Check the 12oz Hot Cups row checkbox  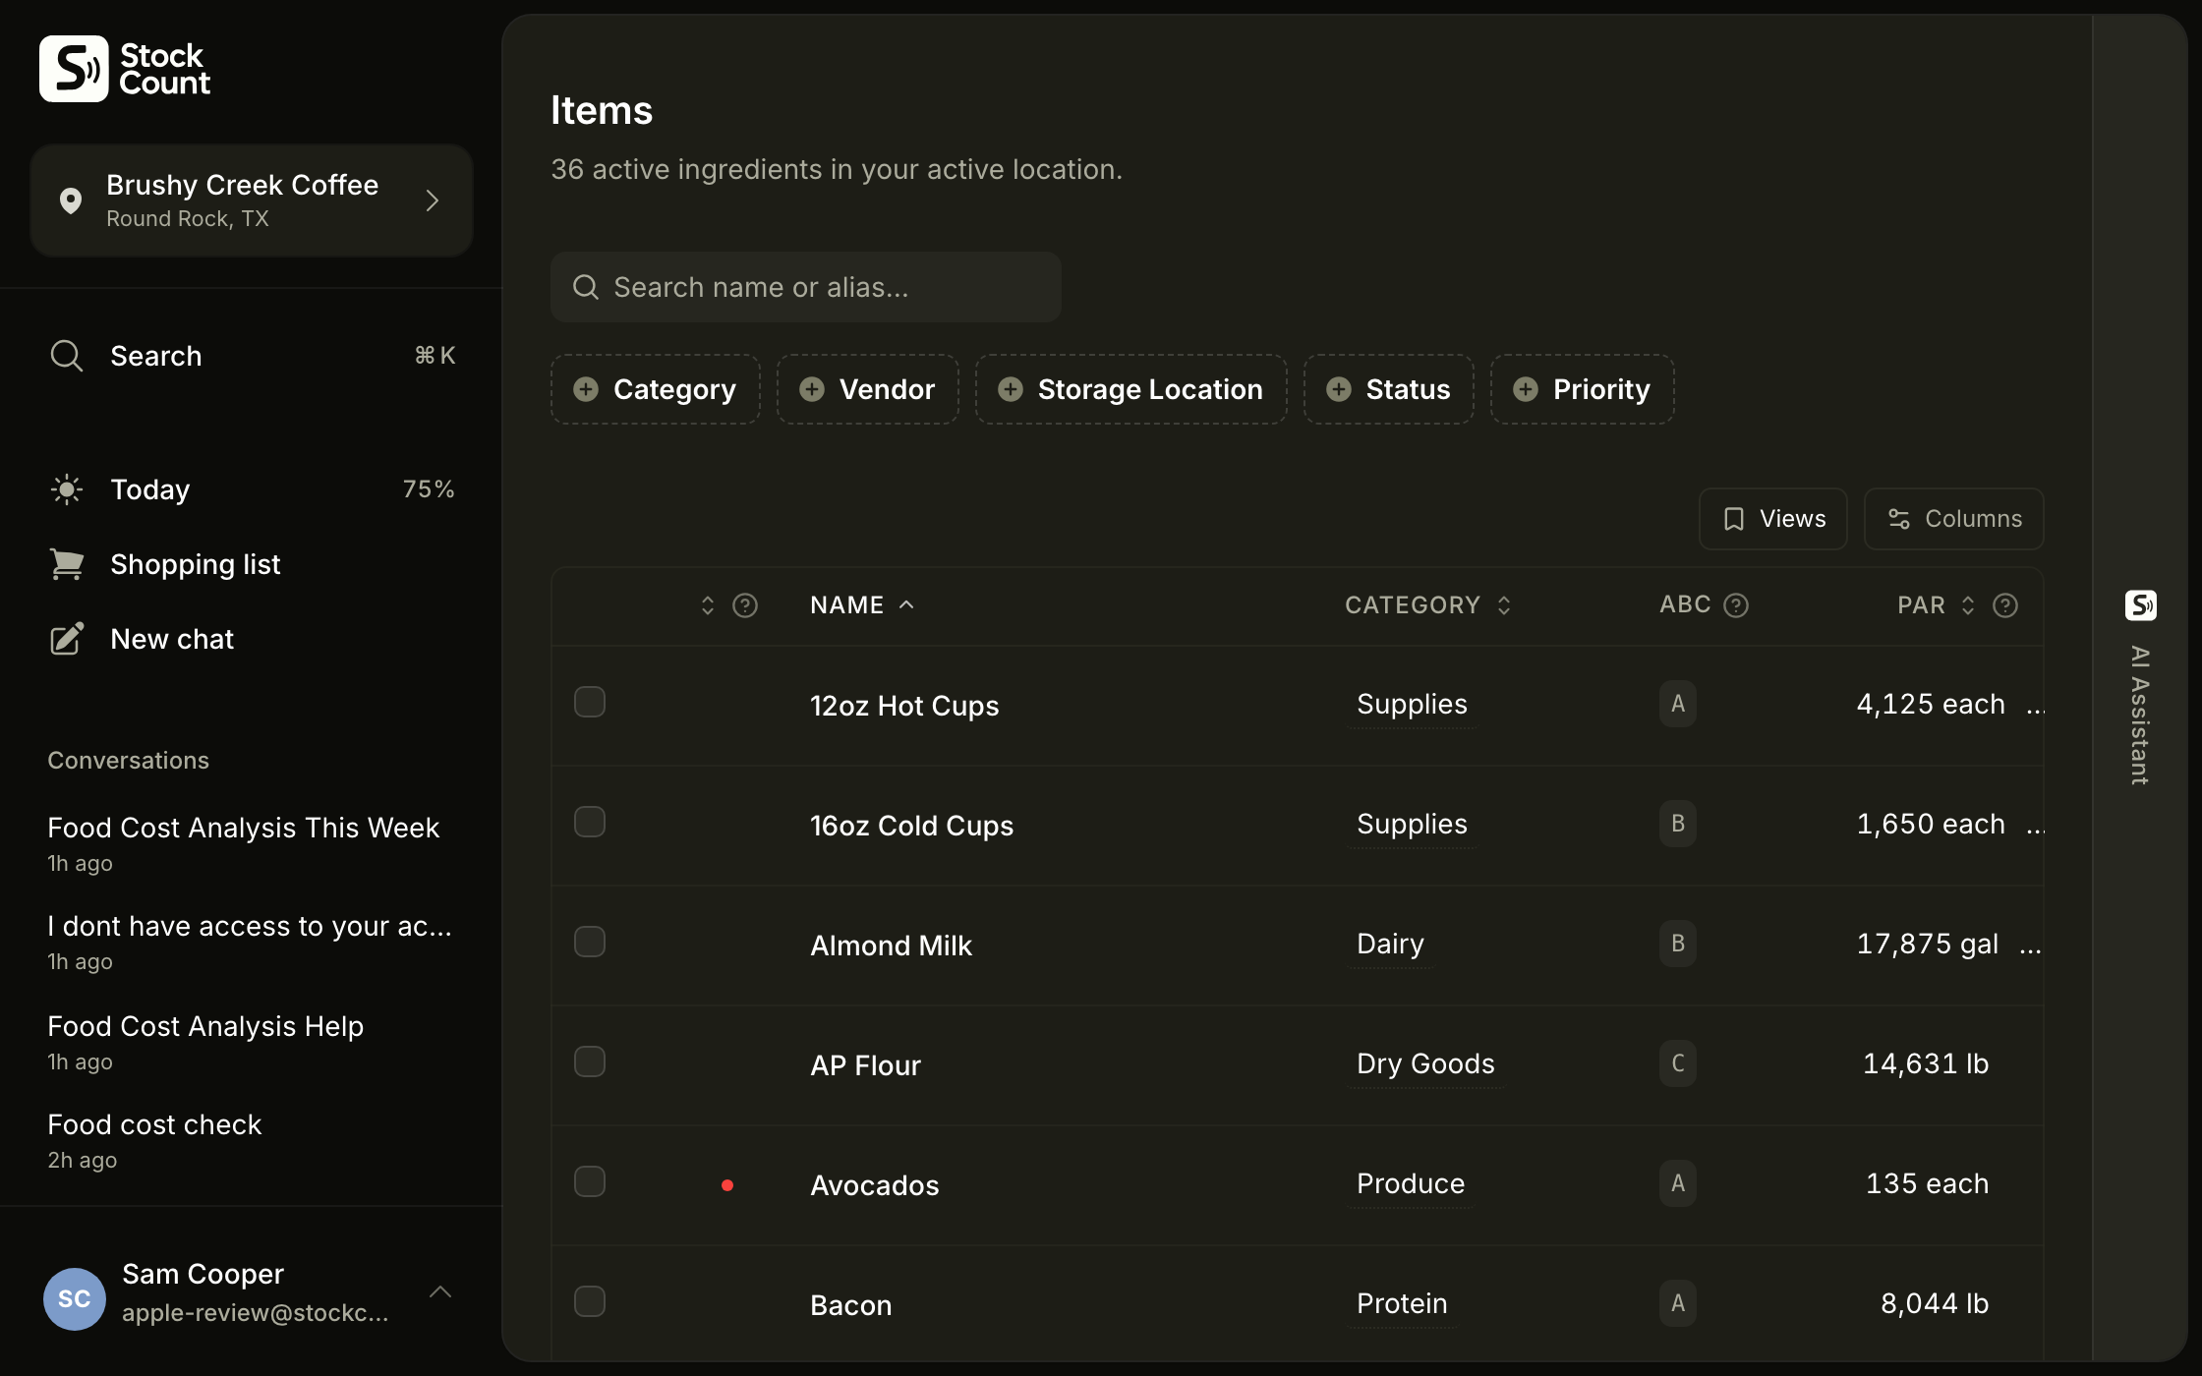pos(590,702)
